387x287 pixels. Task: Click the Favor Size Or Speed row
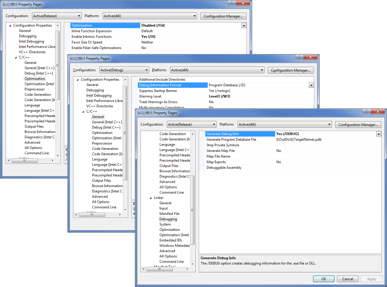point(158,42)
